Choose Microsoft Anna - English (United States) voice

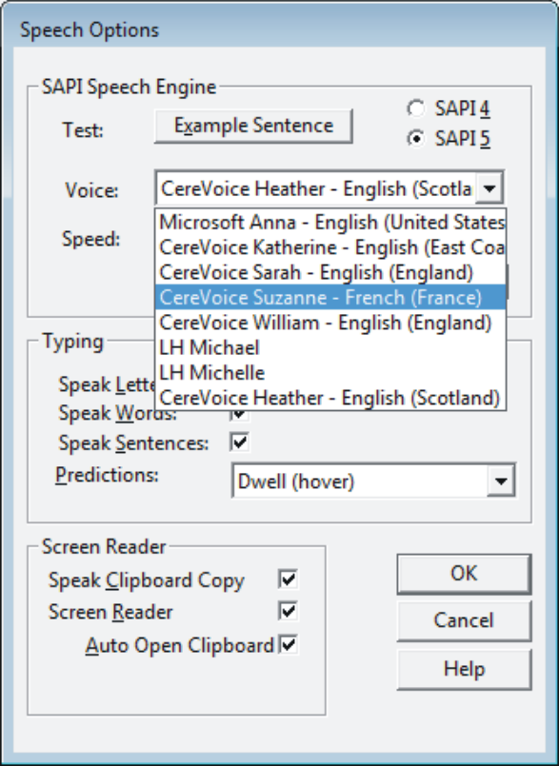(x=330, y=223)
